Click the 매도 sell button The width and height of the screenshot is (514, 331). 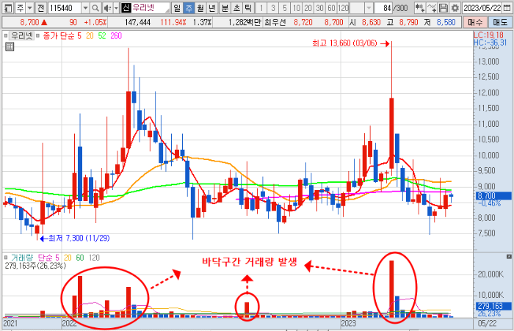pyautogui.click(x=499, y=22)
